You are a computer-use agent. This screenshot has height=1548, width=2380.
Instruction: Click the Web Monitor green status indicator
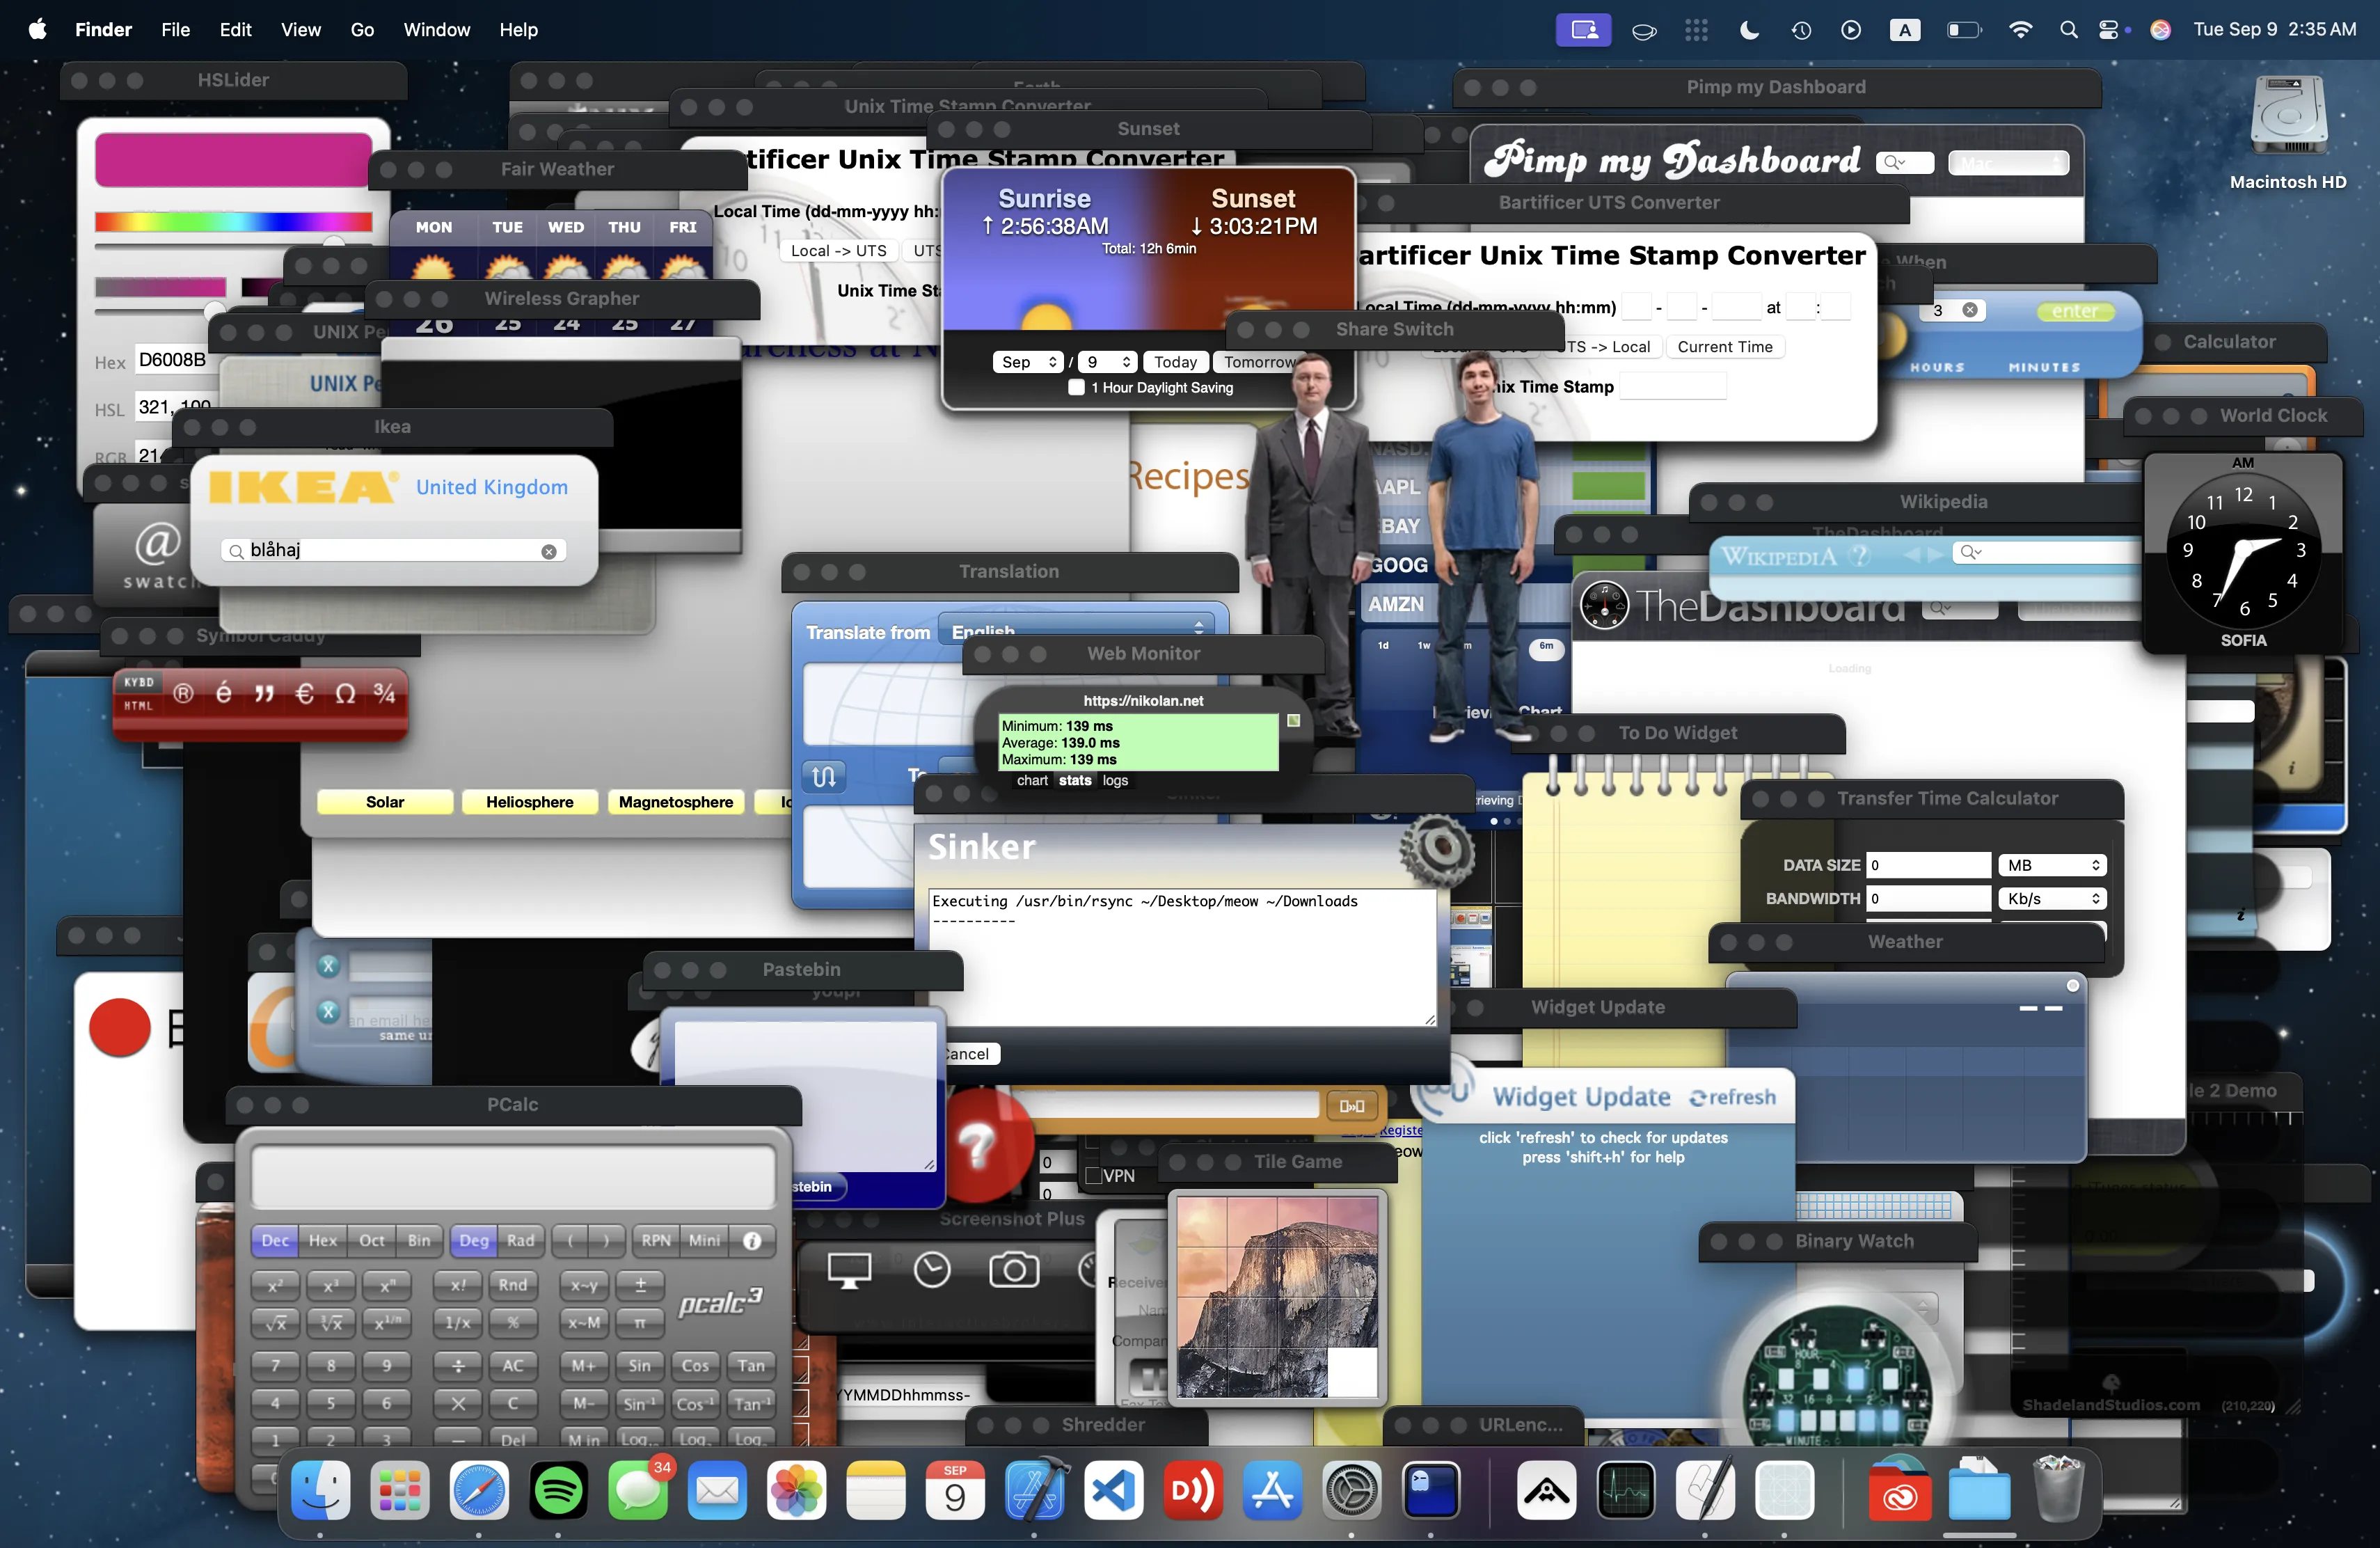pos(1293,720)
